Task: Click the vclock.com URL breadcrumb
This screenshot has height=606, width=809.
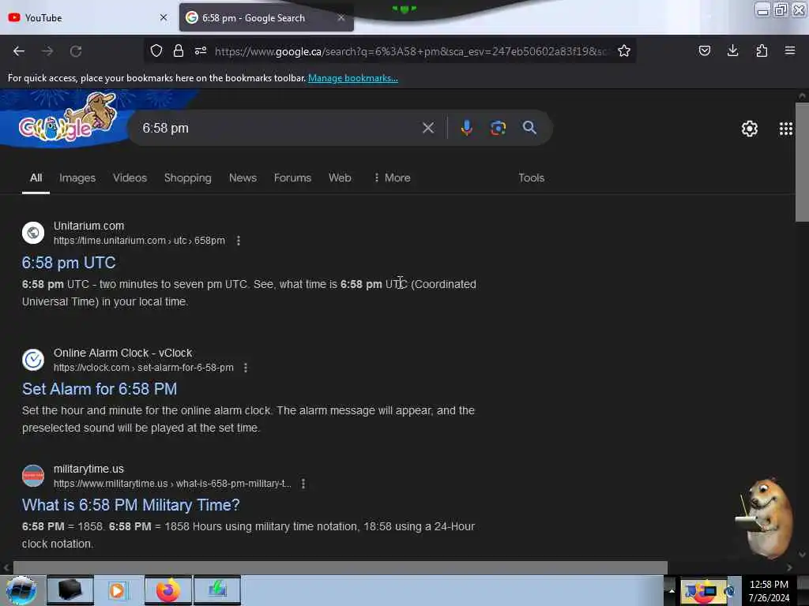Action: 144,368
